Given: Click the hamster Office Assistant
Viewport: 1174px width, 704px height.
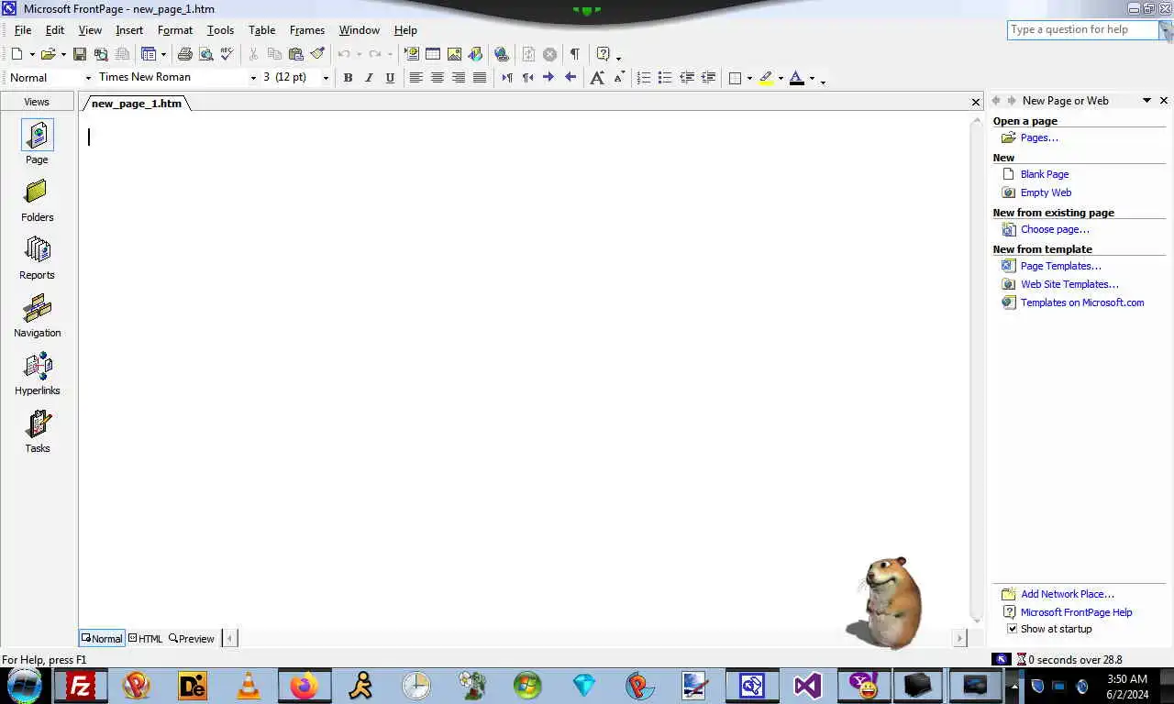Looking at the screenshot, I should point(886,602).
